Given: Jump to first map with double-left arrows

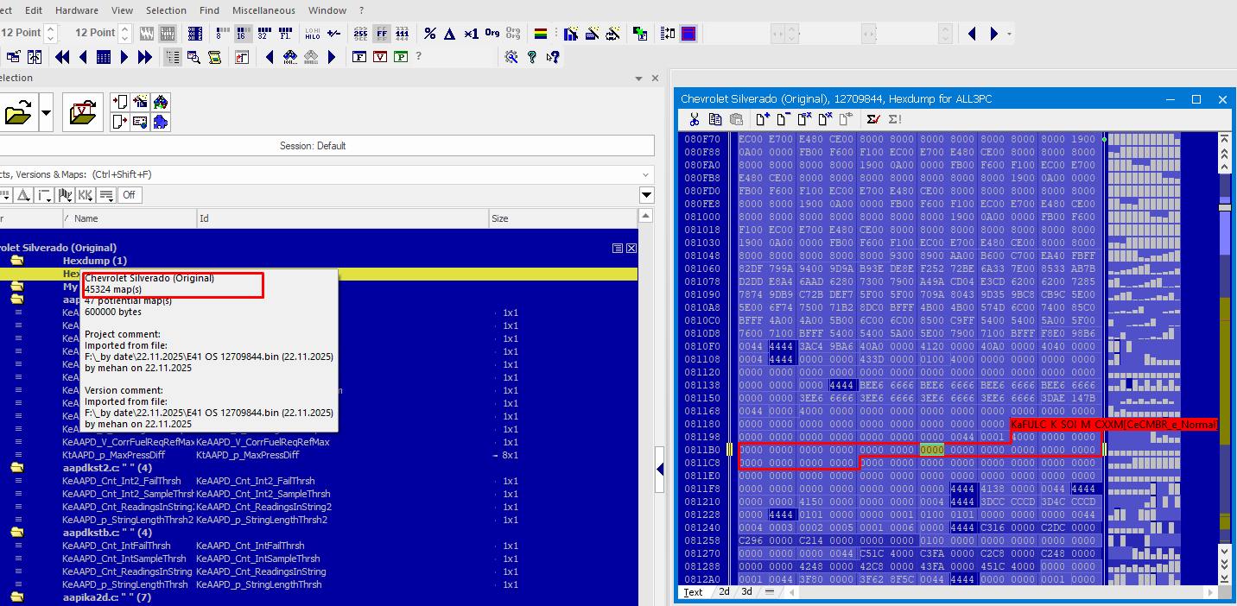Looking at the screenshot, I should click(x=62, y=57).
